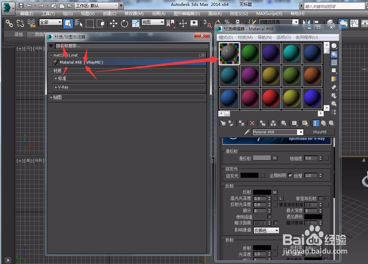Toggle the checkbox next to 暗淡距离
Viewport: 368px width, 264px height.
[x=276, y=223]
